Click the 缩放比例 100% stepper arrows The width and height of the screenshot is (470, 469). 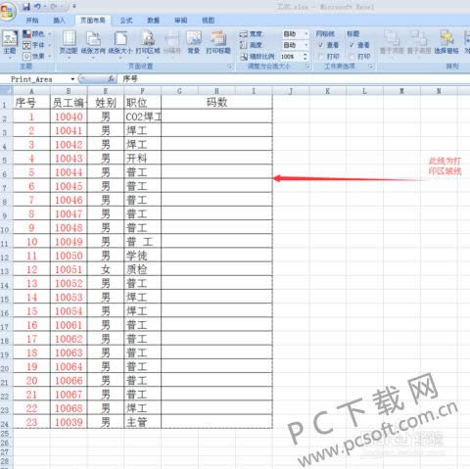pyautogui.click(x=305, y=57)
